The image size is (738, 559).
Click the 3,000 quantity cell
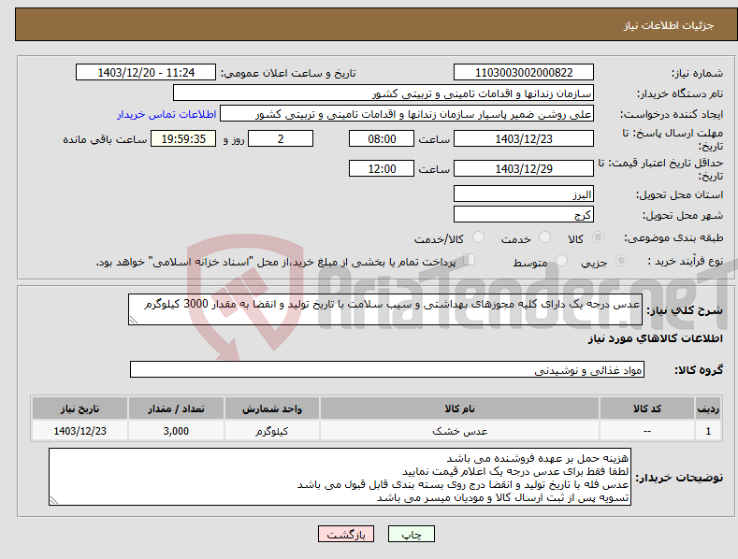click(176, 431)
